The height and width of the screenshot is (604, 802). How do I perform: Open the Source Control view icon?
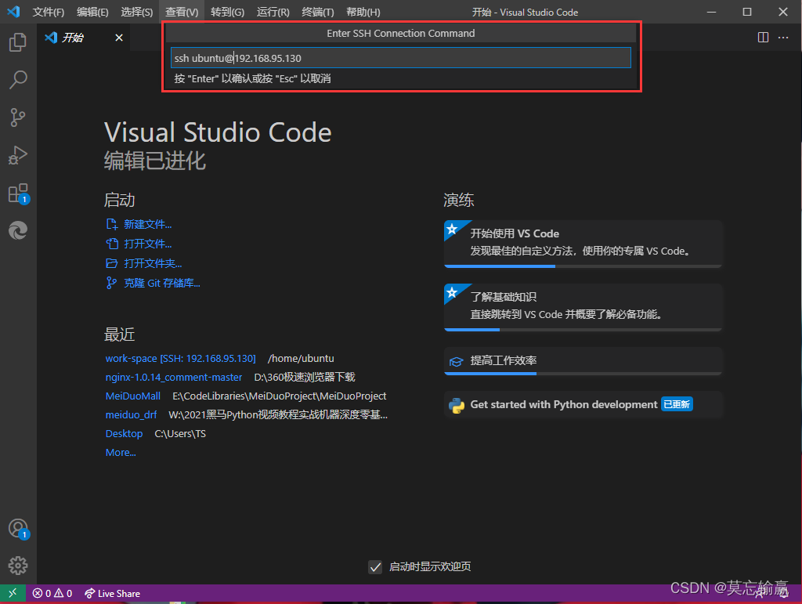[18, 118]
